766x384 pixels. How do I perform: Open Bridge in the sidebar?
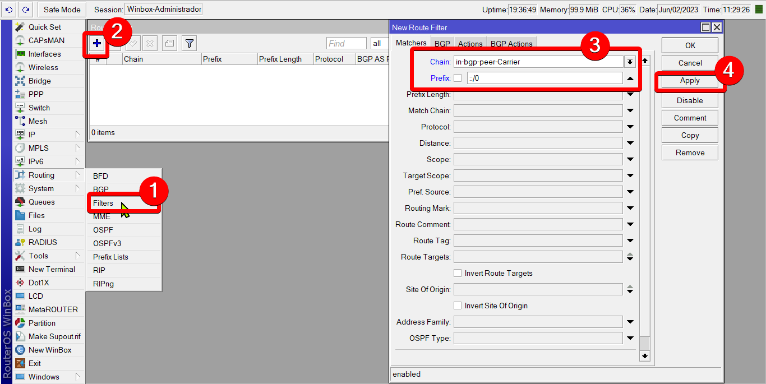pyautogui.click(x=49, y=81)
